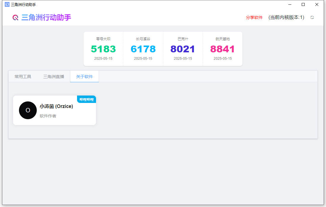Select the 关于软件 tab

84,77
